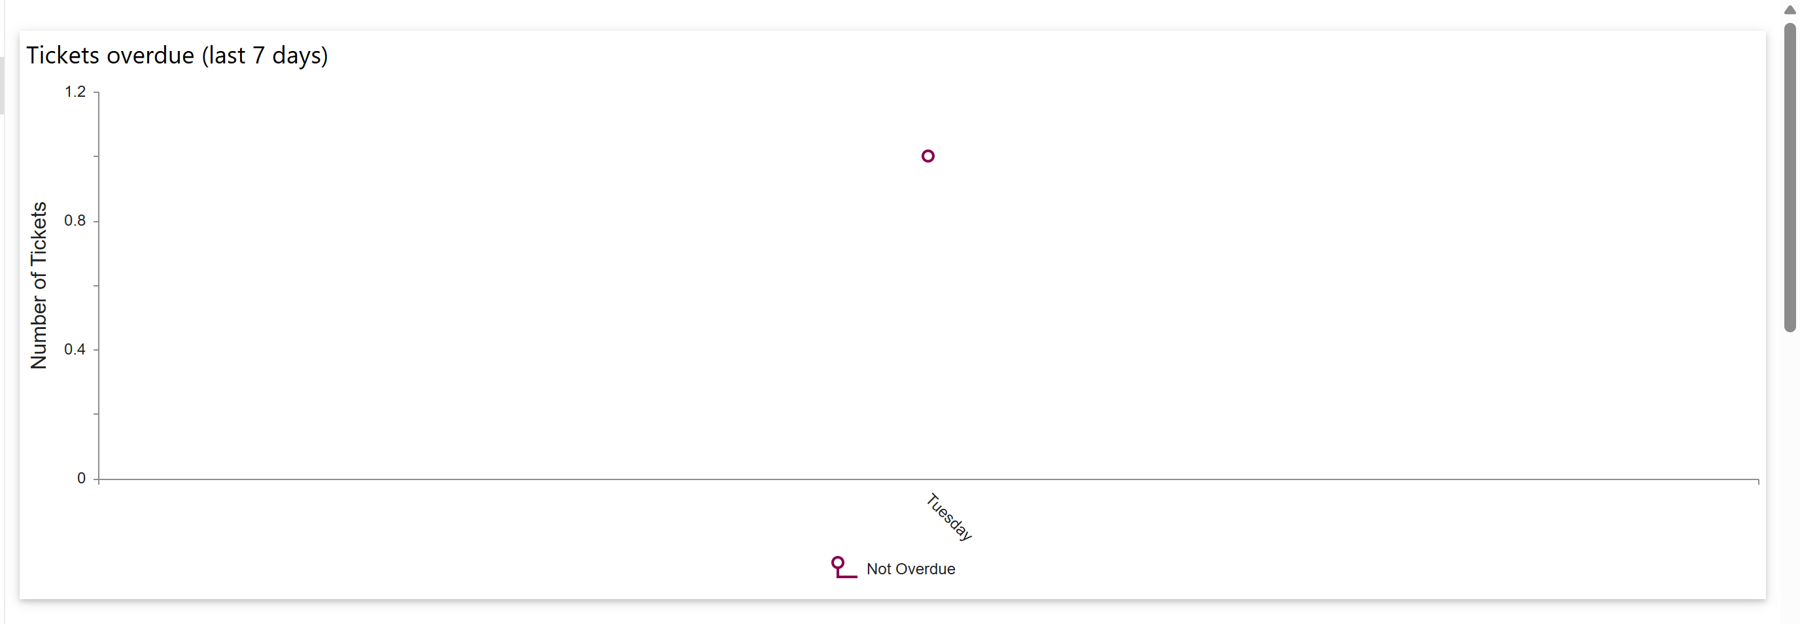The image size is (1800, 624).
Task: Click the unlabeled tick between 0 and 0.4
Action: point(96,413)
